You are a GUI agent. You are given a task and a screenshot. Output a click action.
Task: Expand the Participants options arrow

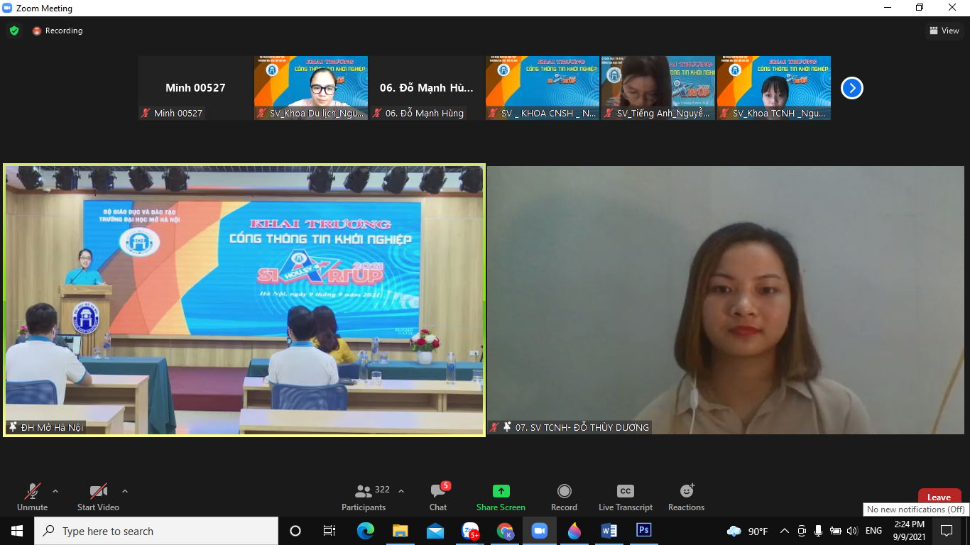click(400, 491)
